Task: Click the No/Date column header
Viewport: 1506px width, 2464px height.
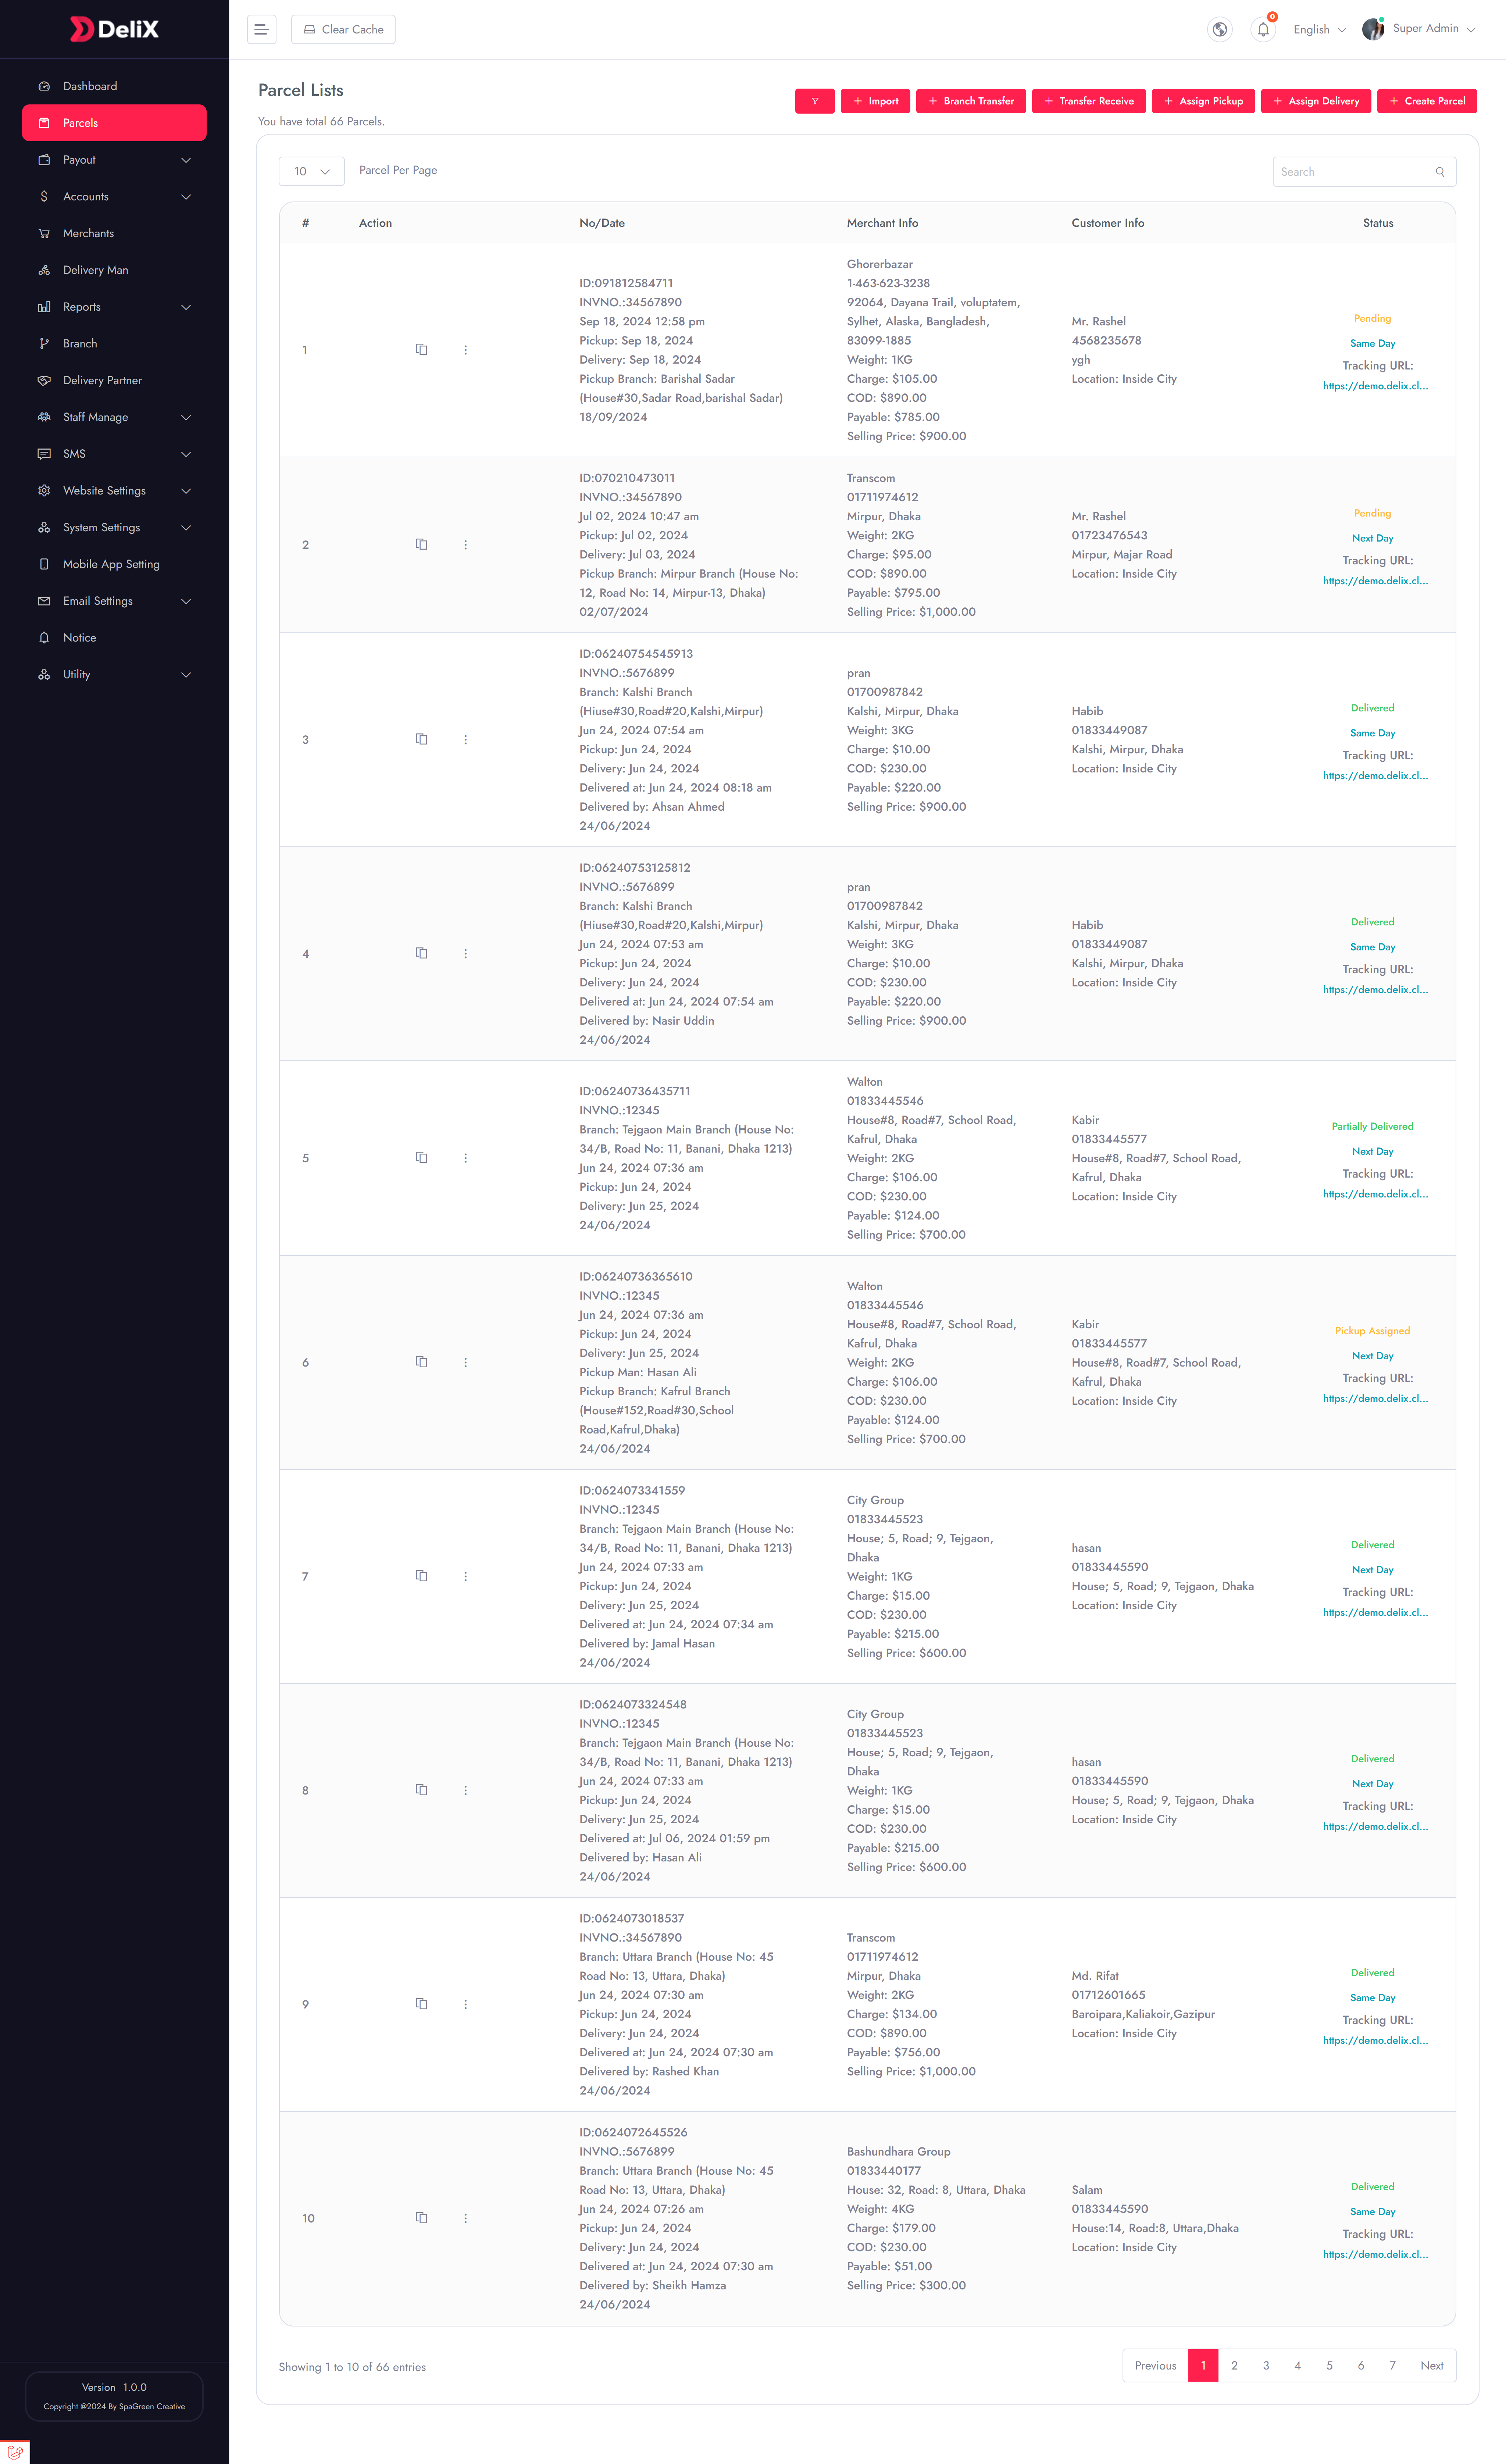Action: click(x=602, y=223)
